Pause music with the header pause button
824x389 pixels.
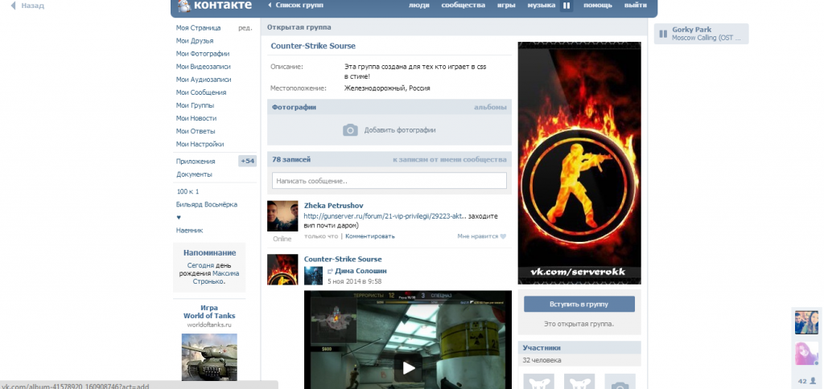tap(566, 6)
